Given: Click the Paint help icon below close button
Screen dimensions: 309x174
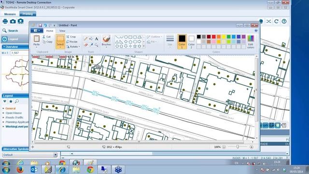Looking at the screenshot, I should [256, 30].
